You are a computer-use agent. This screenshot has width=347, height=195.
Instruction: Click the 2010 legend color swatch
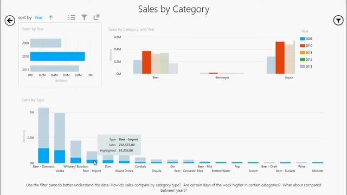click(303, 45)
